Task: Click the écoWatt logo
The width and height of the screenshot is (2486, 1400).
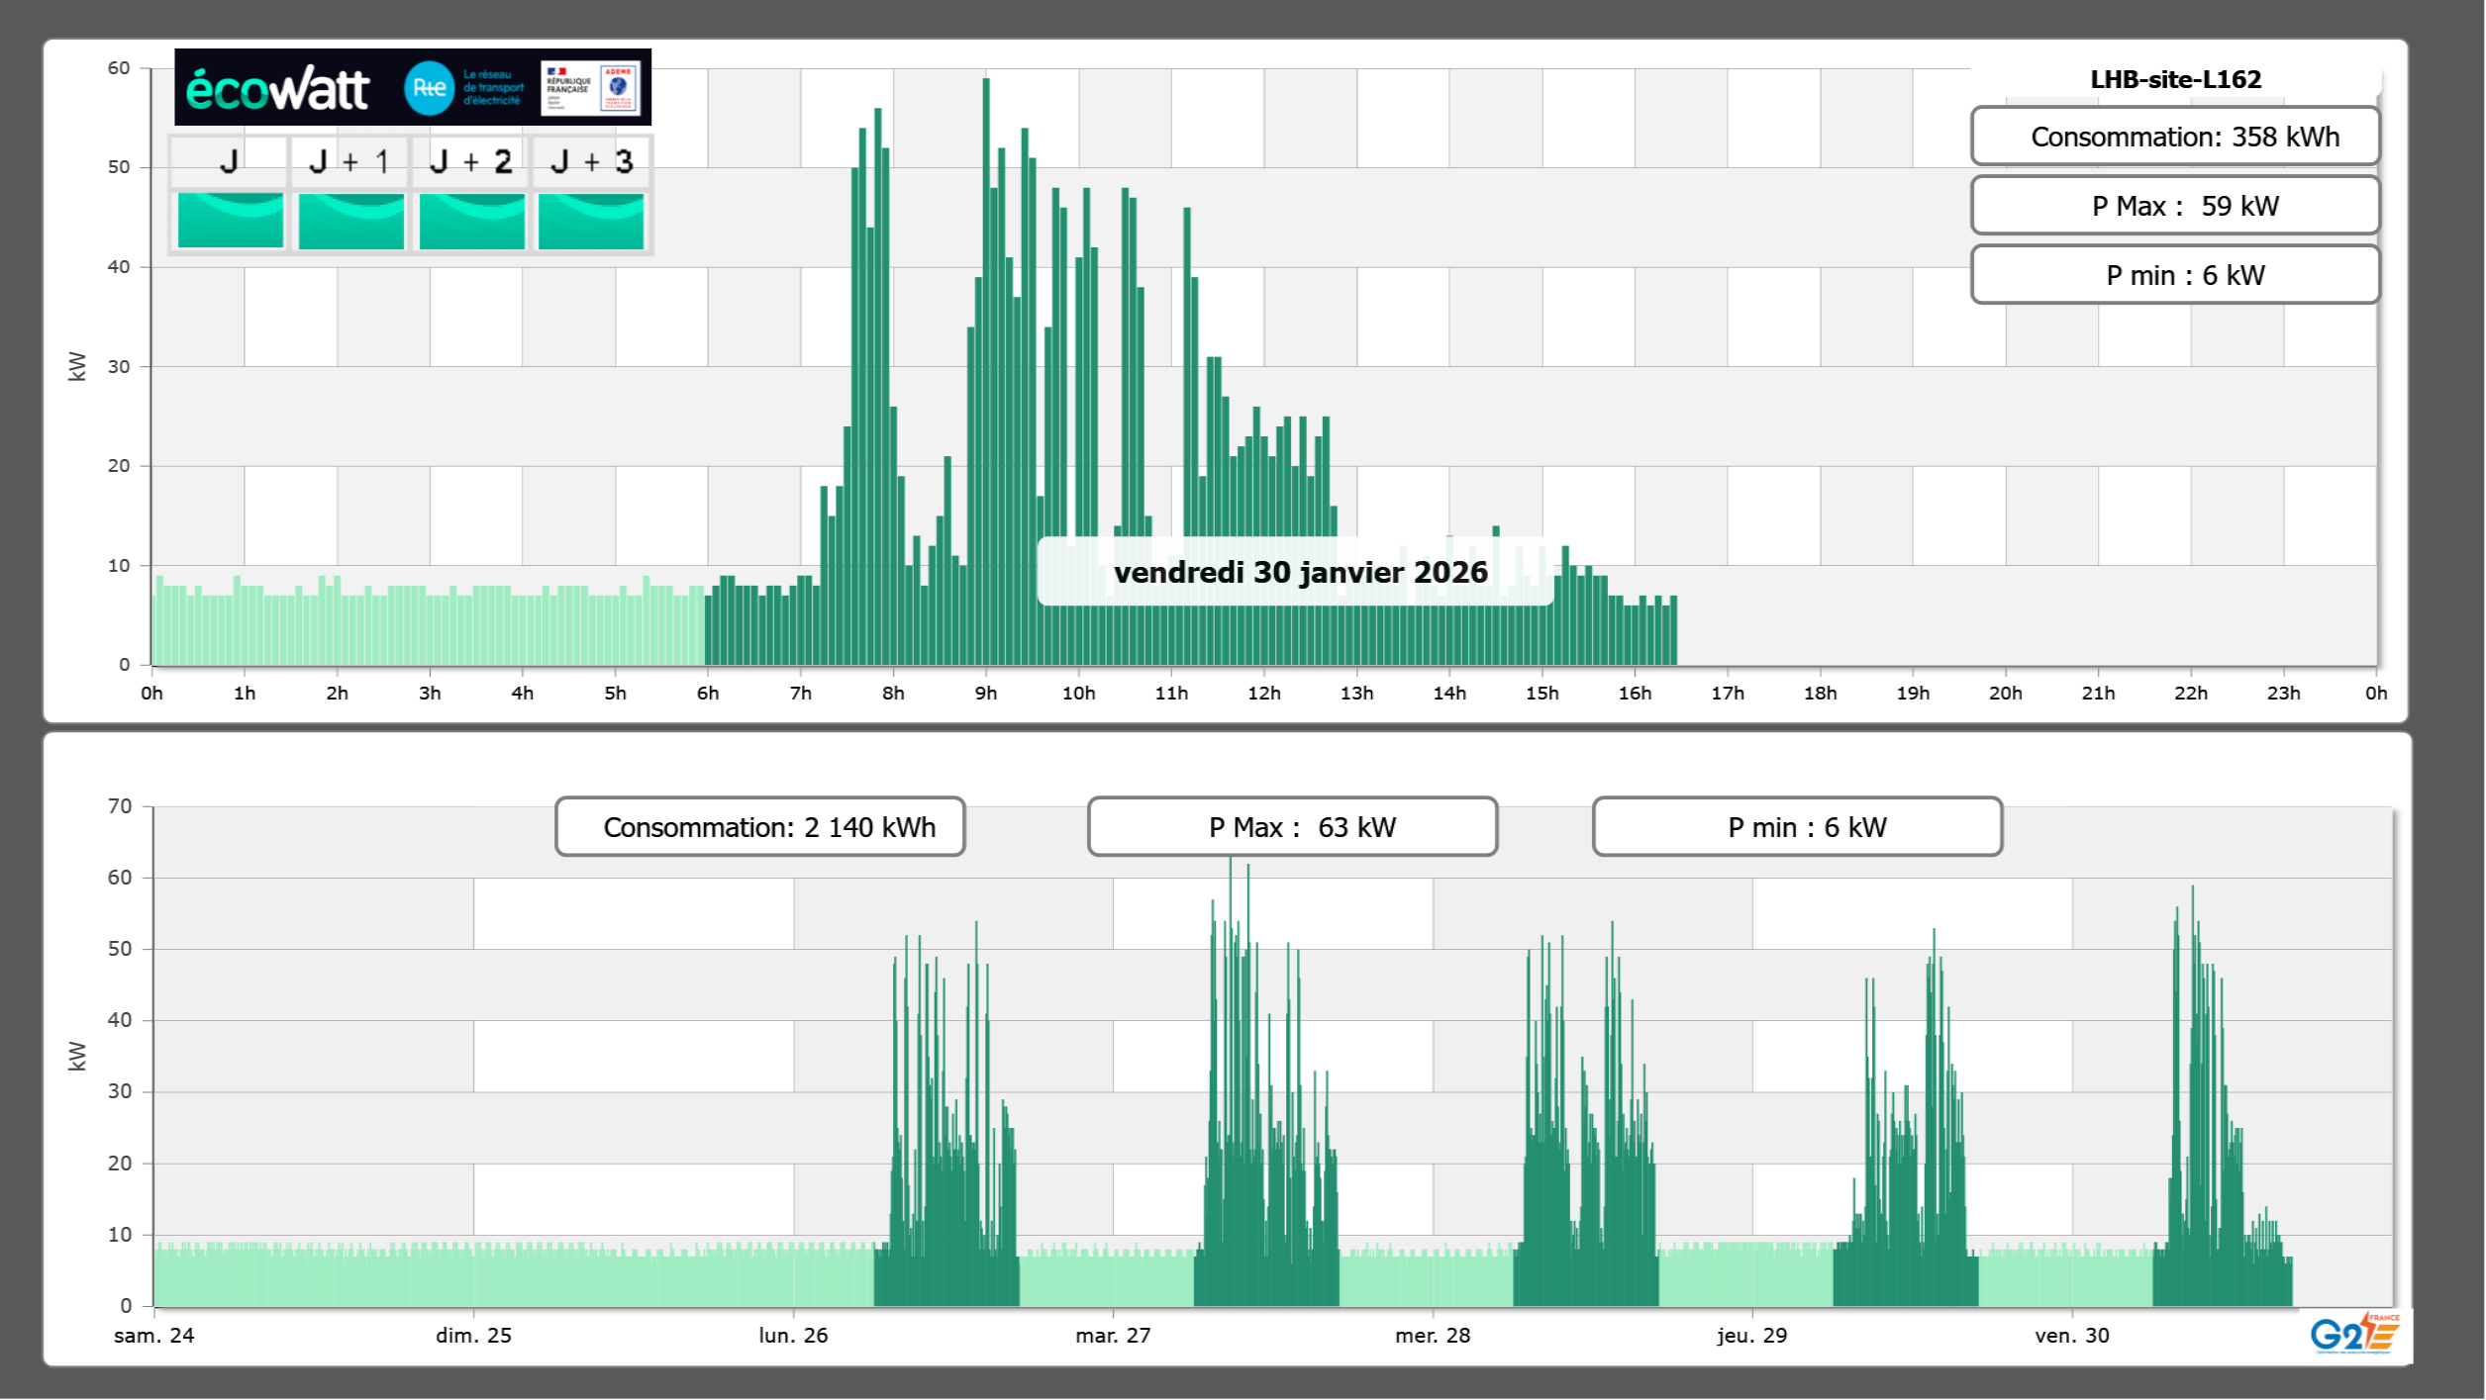Action: click(277, 89)
